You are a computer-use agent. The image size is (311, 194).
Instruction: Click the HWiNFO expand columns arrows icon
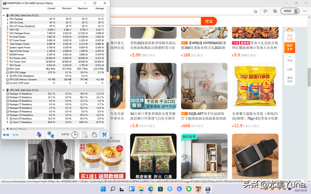(6, 135)
